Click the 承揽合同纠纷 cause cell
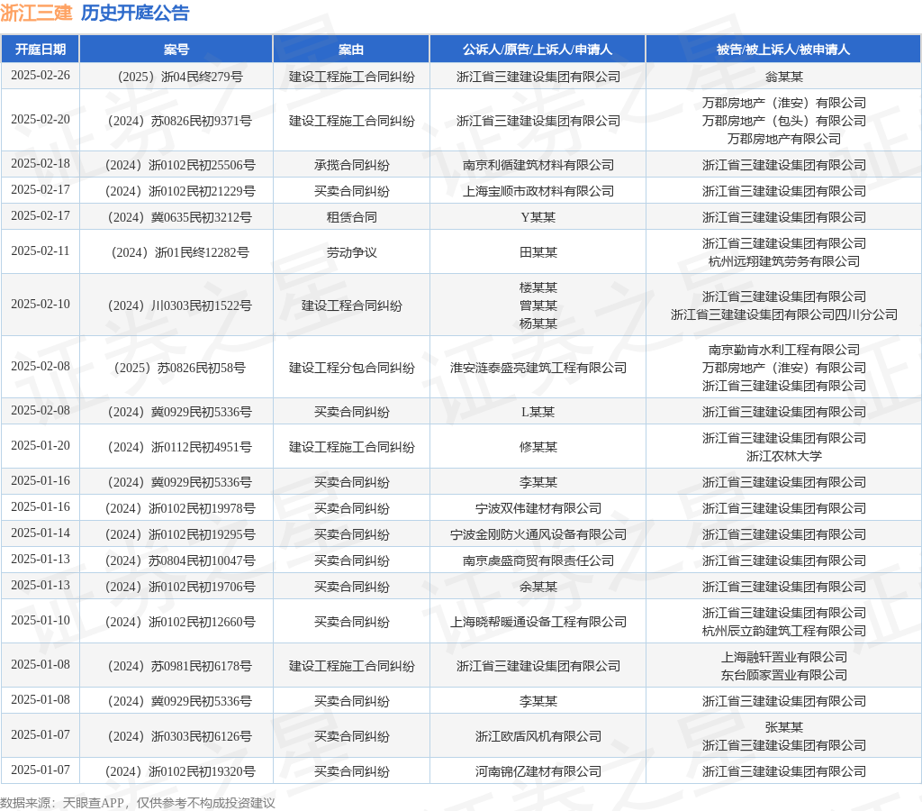 coord(352,165)
